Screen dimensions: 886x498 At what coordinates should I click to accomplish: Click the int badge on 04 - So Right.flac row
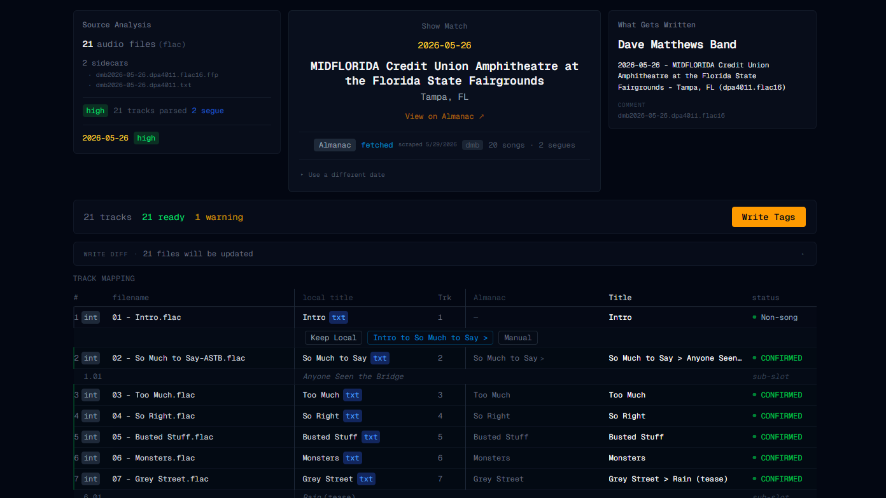[90, 416]
